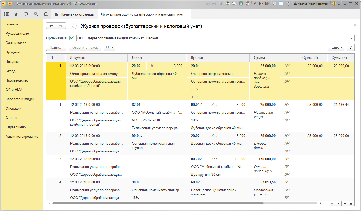361x211 pixels.
Task: Open the calendar icon in the title bar
Action: click(247, 4)
